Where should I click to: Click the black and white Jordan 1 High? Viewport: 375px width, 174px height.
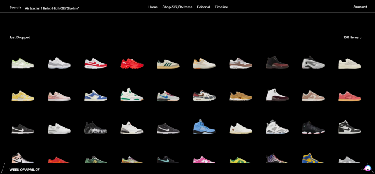(x=349, y=127)
